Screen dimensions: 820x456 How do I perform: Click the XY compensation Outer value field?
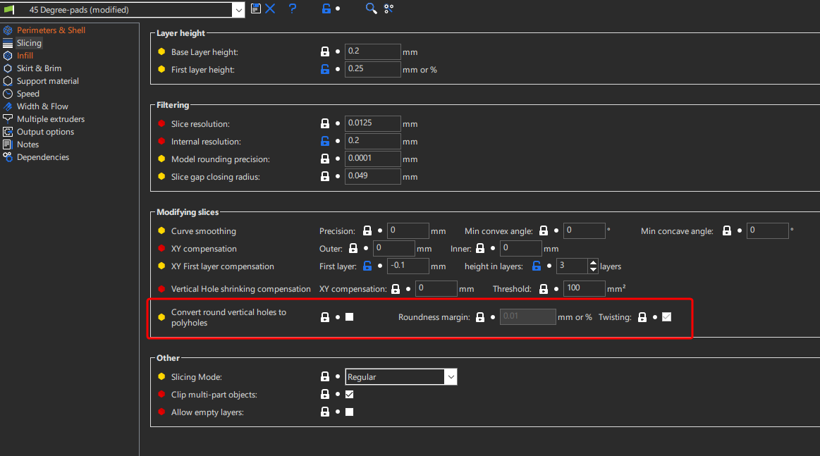pyautogui.click(x=394, y=248)
